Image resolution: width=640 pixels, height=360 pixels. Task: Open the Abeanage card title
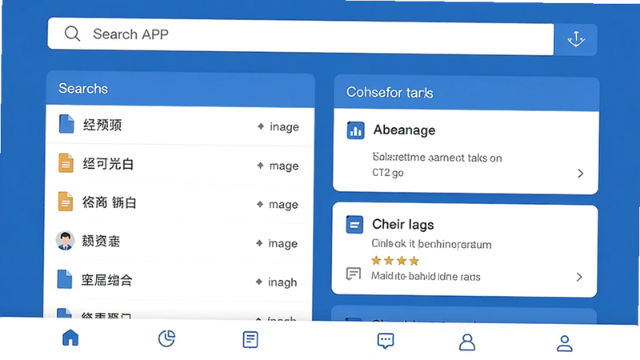(404, 130)
